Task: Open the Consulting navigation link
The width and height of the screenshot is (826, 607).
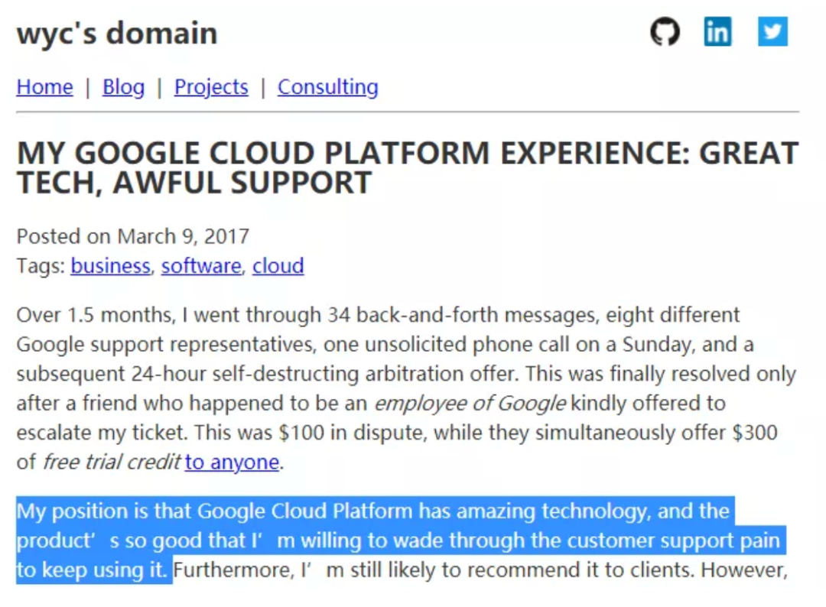Action: click(327, 87)
